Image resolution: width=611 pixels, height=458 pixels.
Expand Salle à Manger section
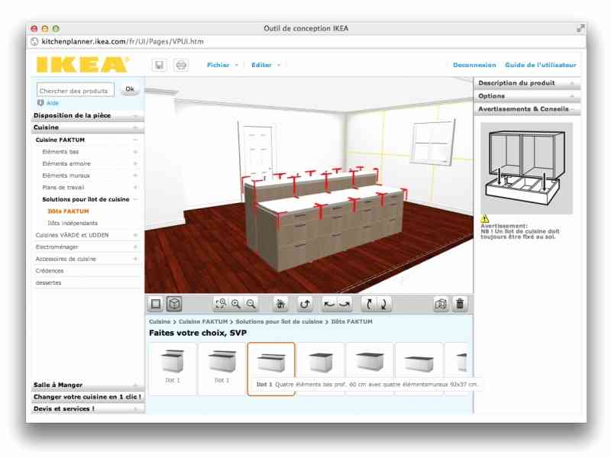tap(87, 385)
